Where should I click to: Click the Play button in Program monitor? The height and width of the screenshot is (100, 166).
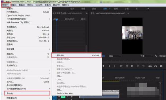click(132, 66)
